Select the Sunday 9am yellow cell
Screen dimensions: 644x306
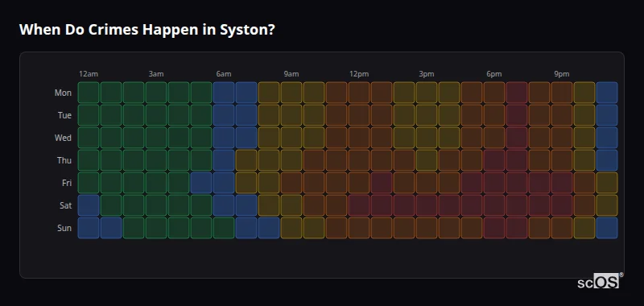point(291,228)
